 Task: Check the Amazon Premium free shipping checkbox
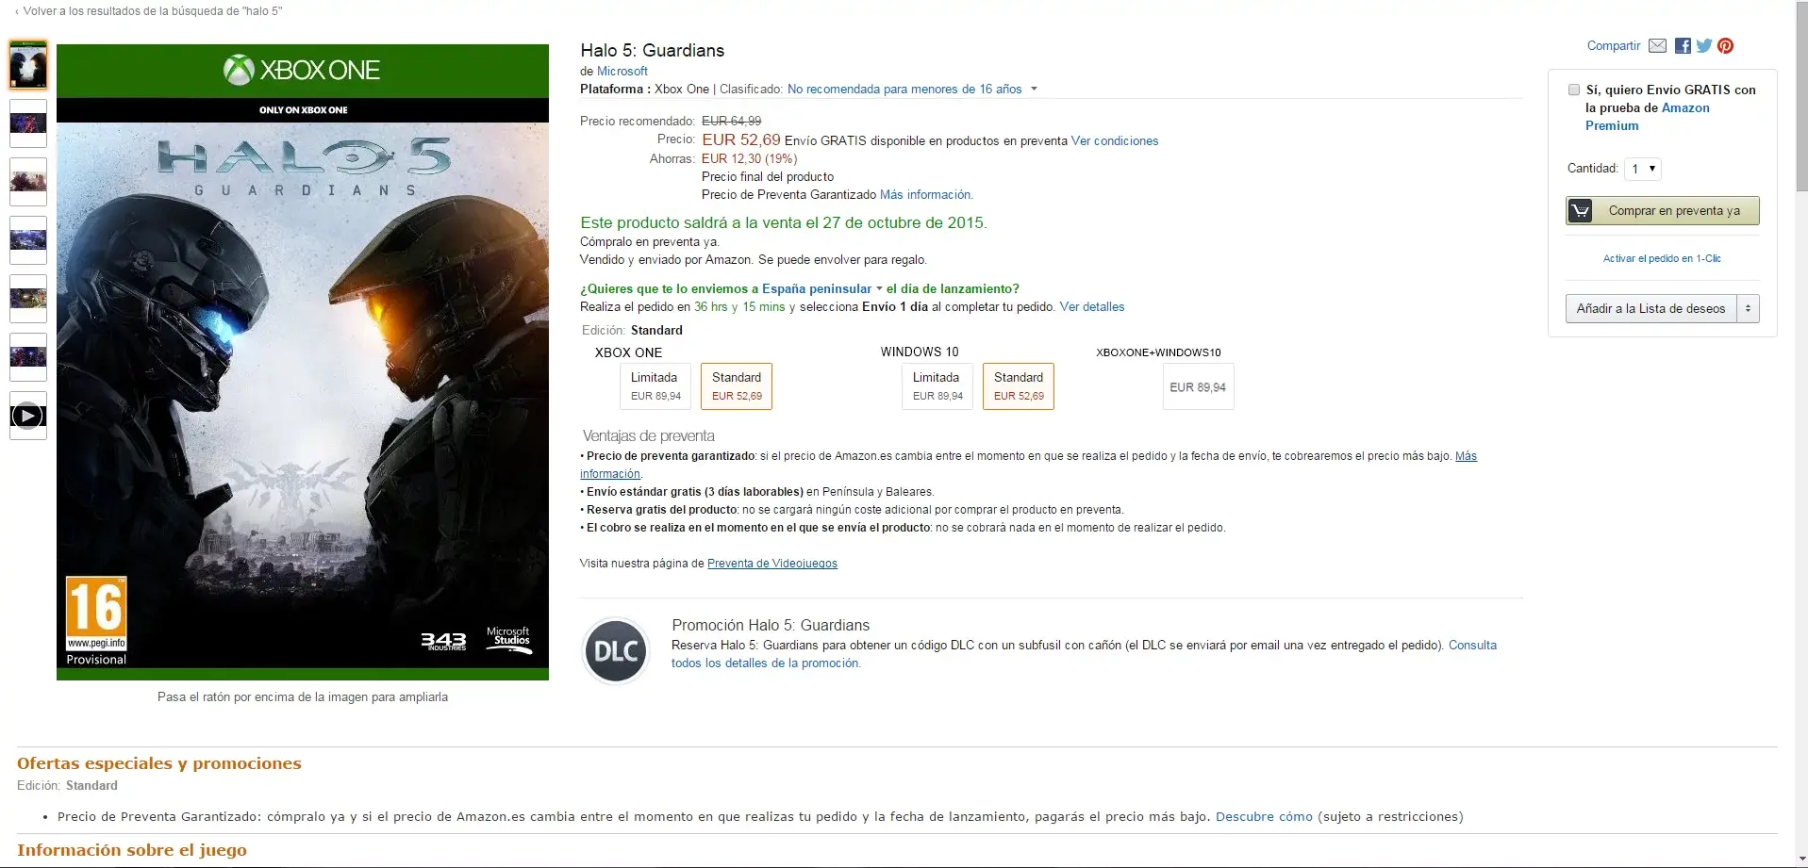1574,90
